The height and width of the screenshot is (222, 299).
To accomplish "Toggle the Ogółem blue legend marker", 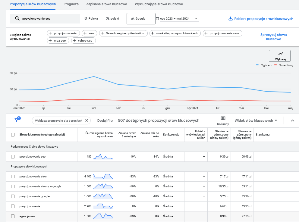I will pyautogui.click(x=257, y=65).
